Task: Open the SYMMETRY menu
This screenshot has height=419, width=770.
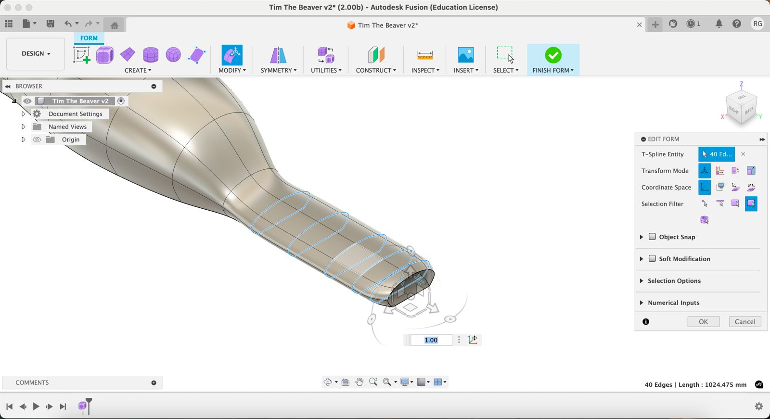Action: tap(278, 70)
